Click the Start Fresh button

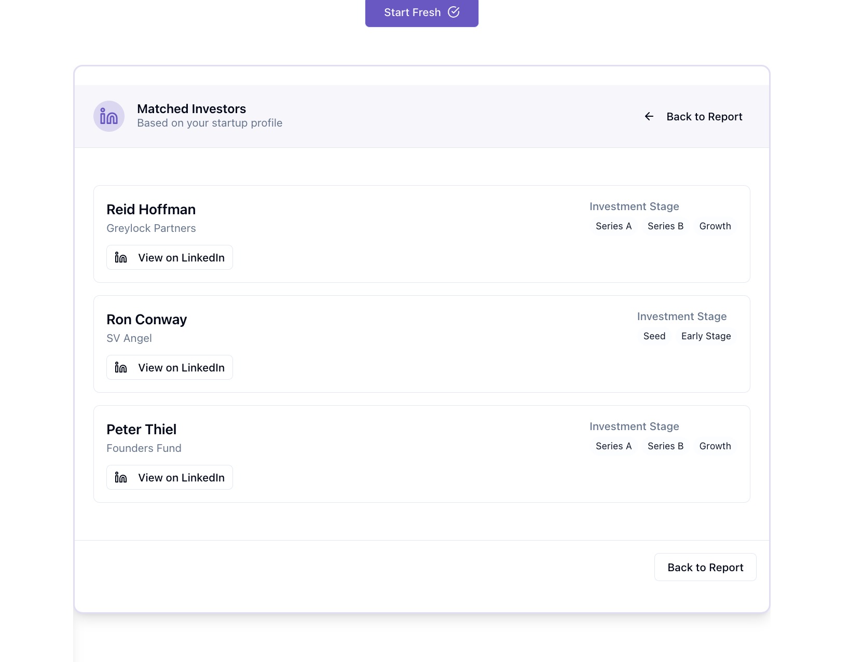[x=421, y=12]
